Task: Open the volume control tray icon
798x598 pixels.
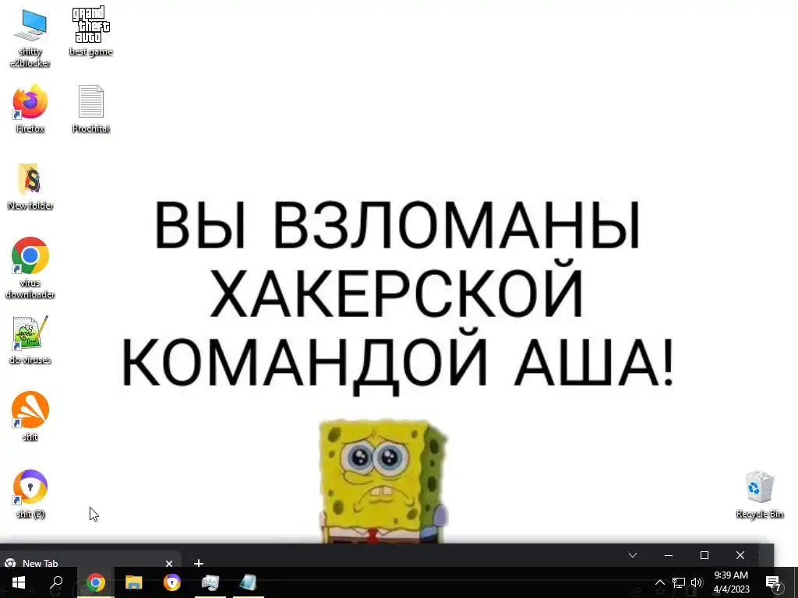Action: 697,582
